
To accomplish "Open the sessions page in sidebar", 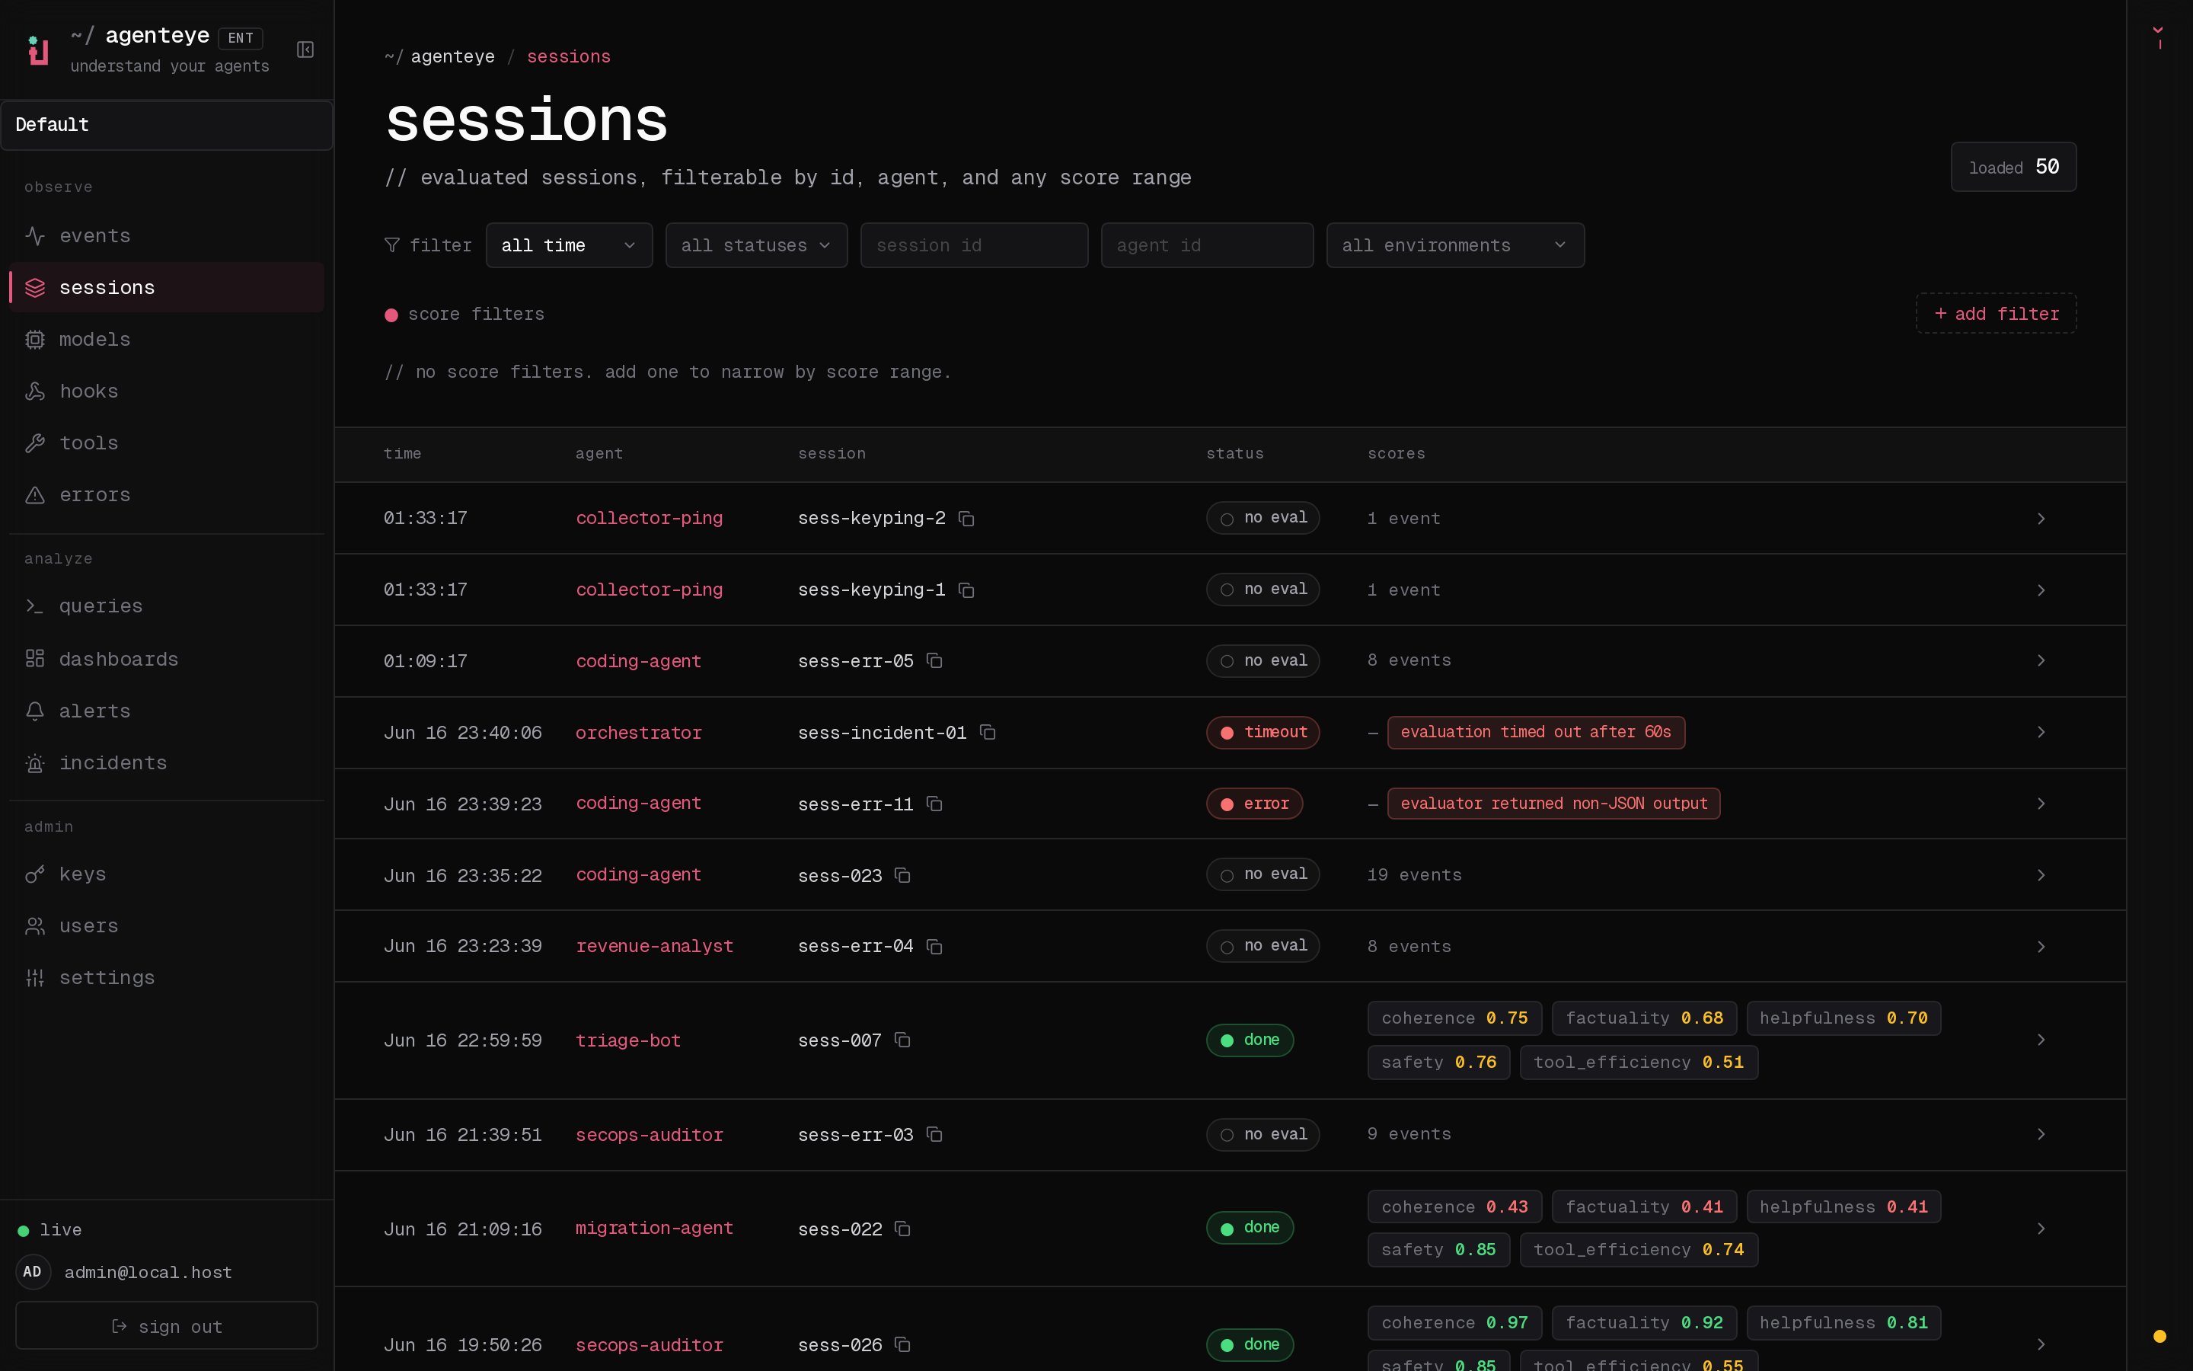I will tap(167, 287).
